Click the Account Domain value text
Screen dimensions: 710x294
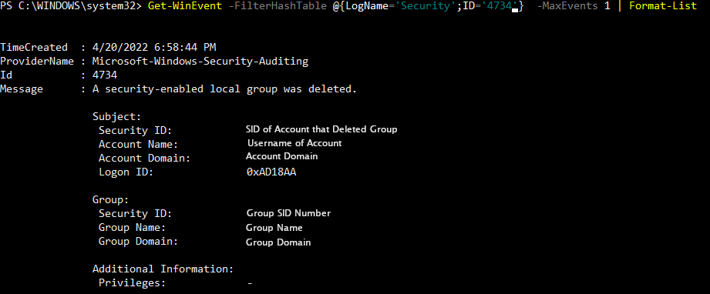tap(281, 156)
